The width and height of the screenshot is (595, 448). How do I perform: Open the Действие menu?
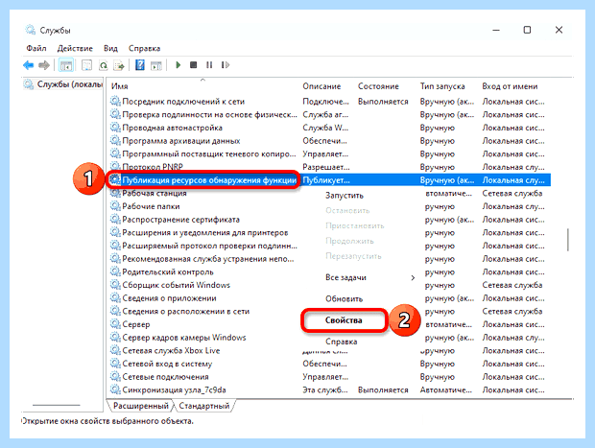click(x=75, y=48)
